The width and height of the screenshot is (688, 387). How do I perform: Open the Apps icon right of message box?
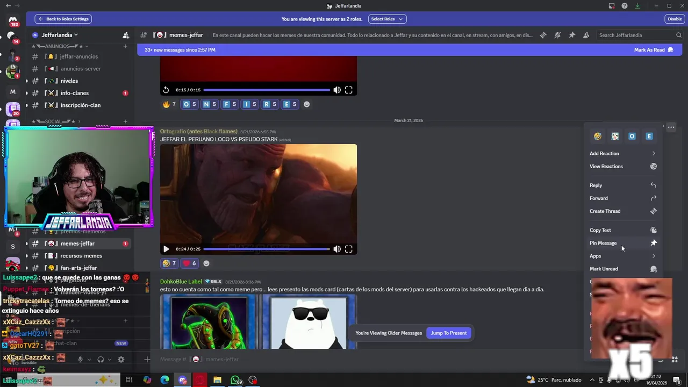coord(675,359)
